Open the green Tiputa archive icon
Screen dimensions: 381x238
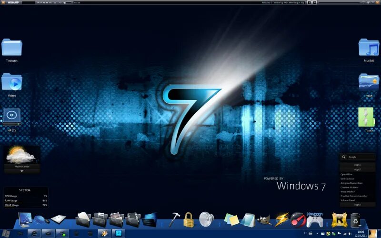[366, 117]
